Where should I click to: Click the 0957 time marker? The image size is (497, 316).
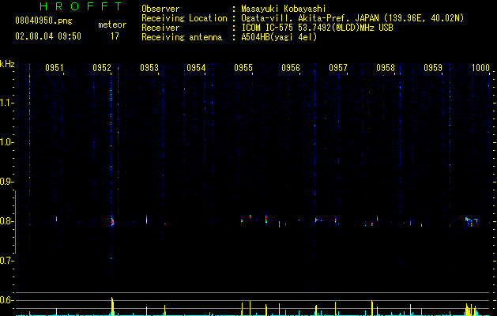click(x=338, y=68)
